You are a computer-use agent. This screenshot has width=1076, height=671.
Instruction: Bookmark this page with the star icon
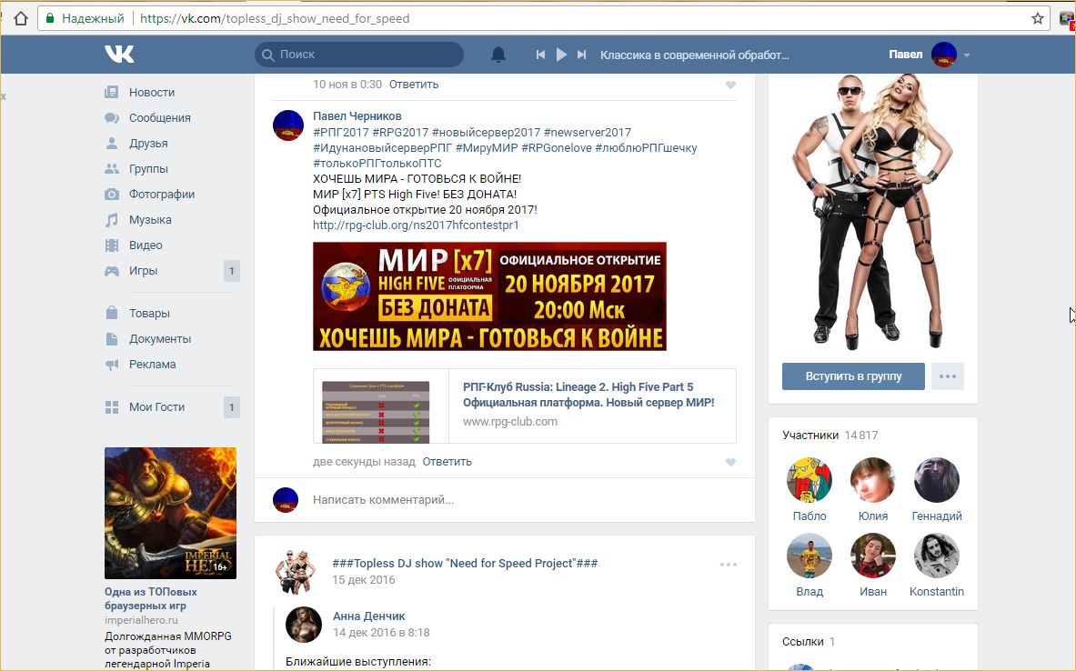(x=1037, y=18)
